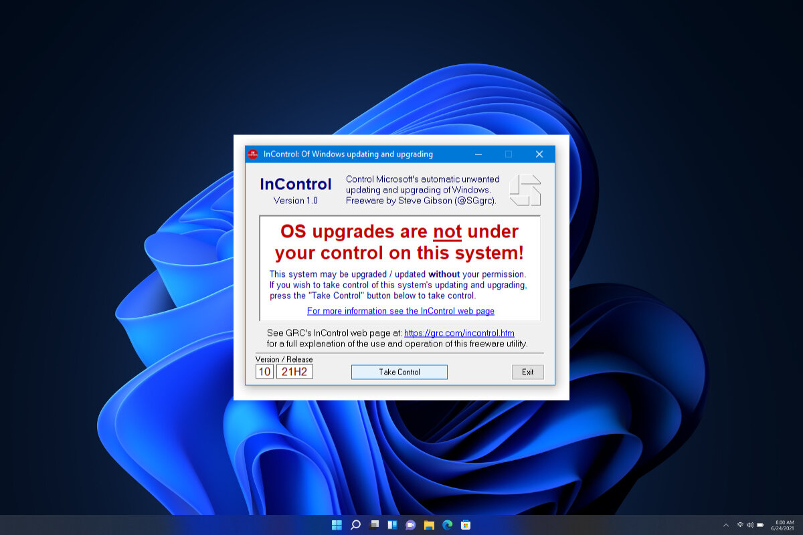The height and width of the screenshot is (535, 803).
Task: Open the Windows Start menu
Action: [x=337, y=525]
